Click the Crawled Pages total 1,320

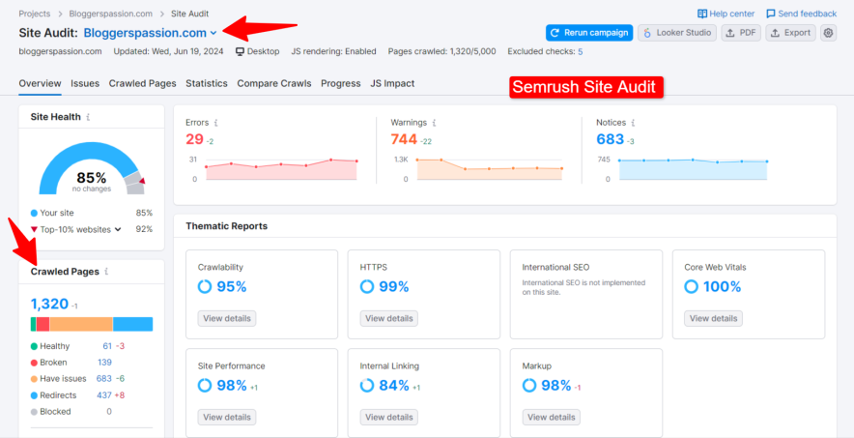(49, 304)
